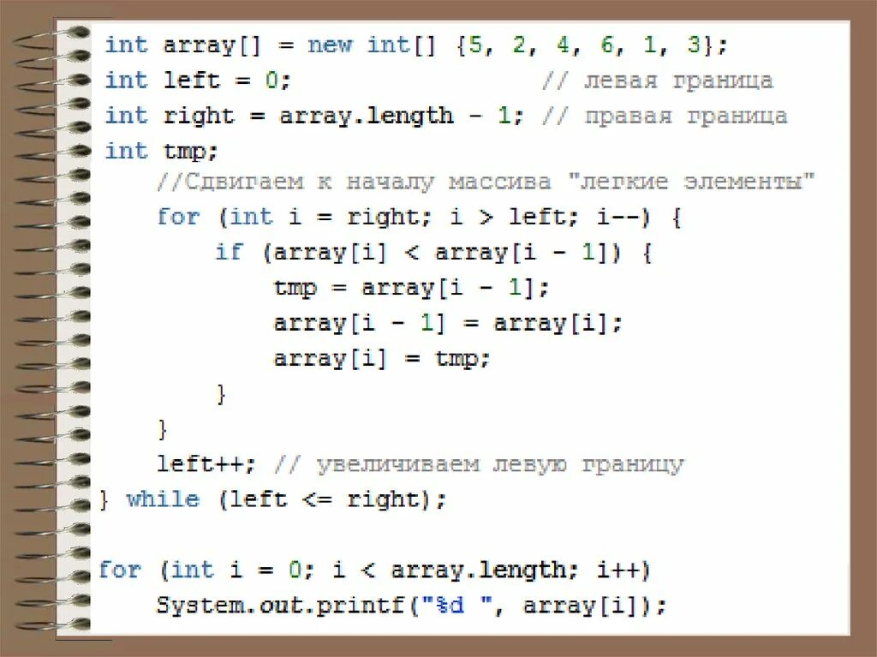Click the comment '// увеличиваем левую границу'
The width and height of the screenshot is (877, 657).
pos(479,464)
